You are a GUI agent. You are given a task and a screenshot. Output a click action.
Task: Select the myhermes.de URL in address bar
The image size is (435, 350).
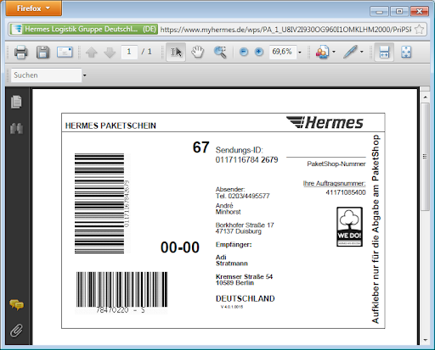[285, 30]
